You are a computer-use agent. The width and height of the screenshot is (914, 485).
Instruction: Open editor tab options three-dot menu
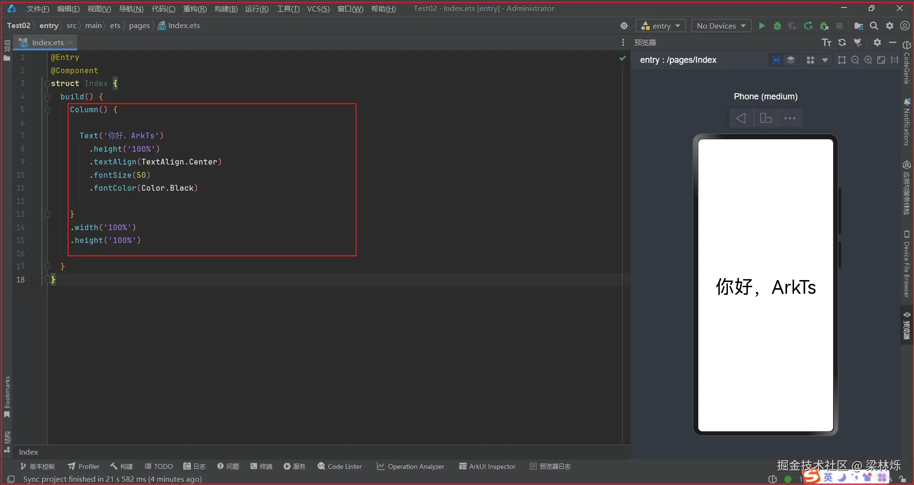pyautogui.click(x=623, y=42)
